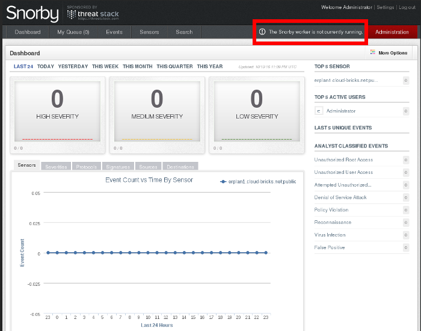Click the Updated timestamp text
The width and height of the screenshot is (421, 331).
(x=268, y=67)
